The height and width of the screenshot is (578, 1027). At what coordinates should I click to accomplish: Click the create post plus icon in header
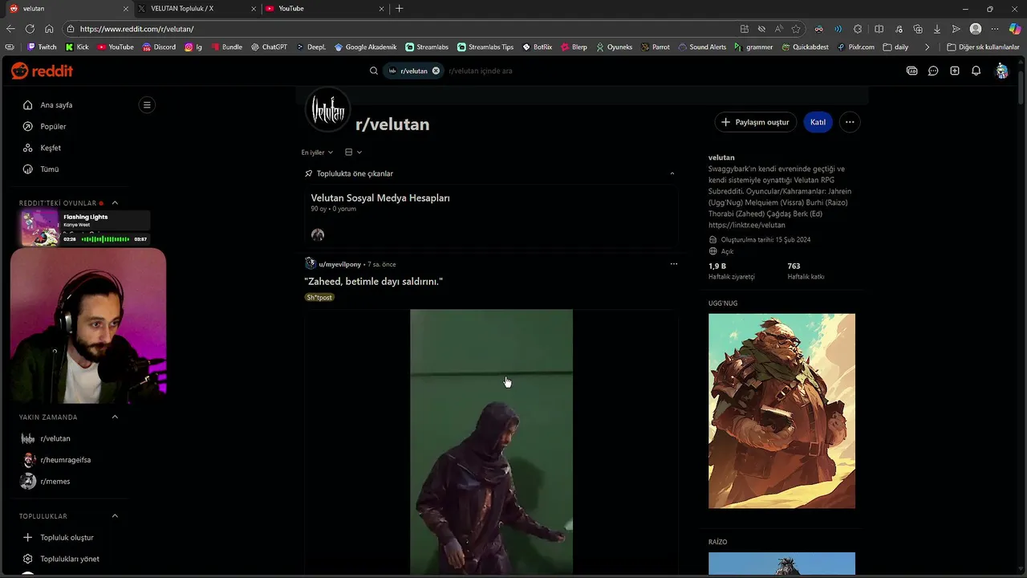pyautogui.click(x=955, y=71)
